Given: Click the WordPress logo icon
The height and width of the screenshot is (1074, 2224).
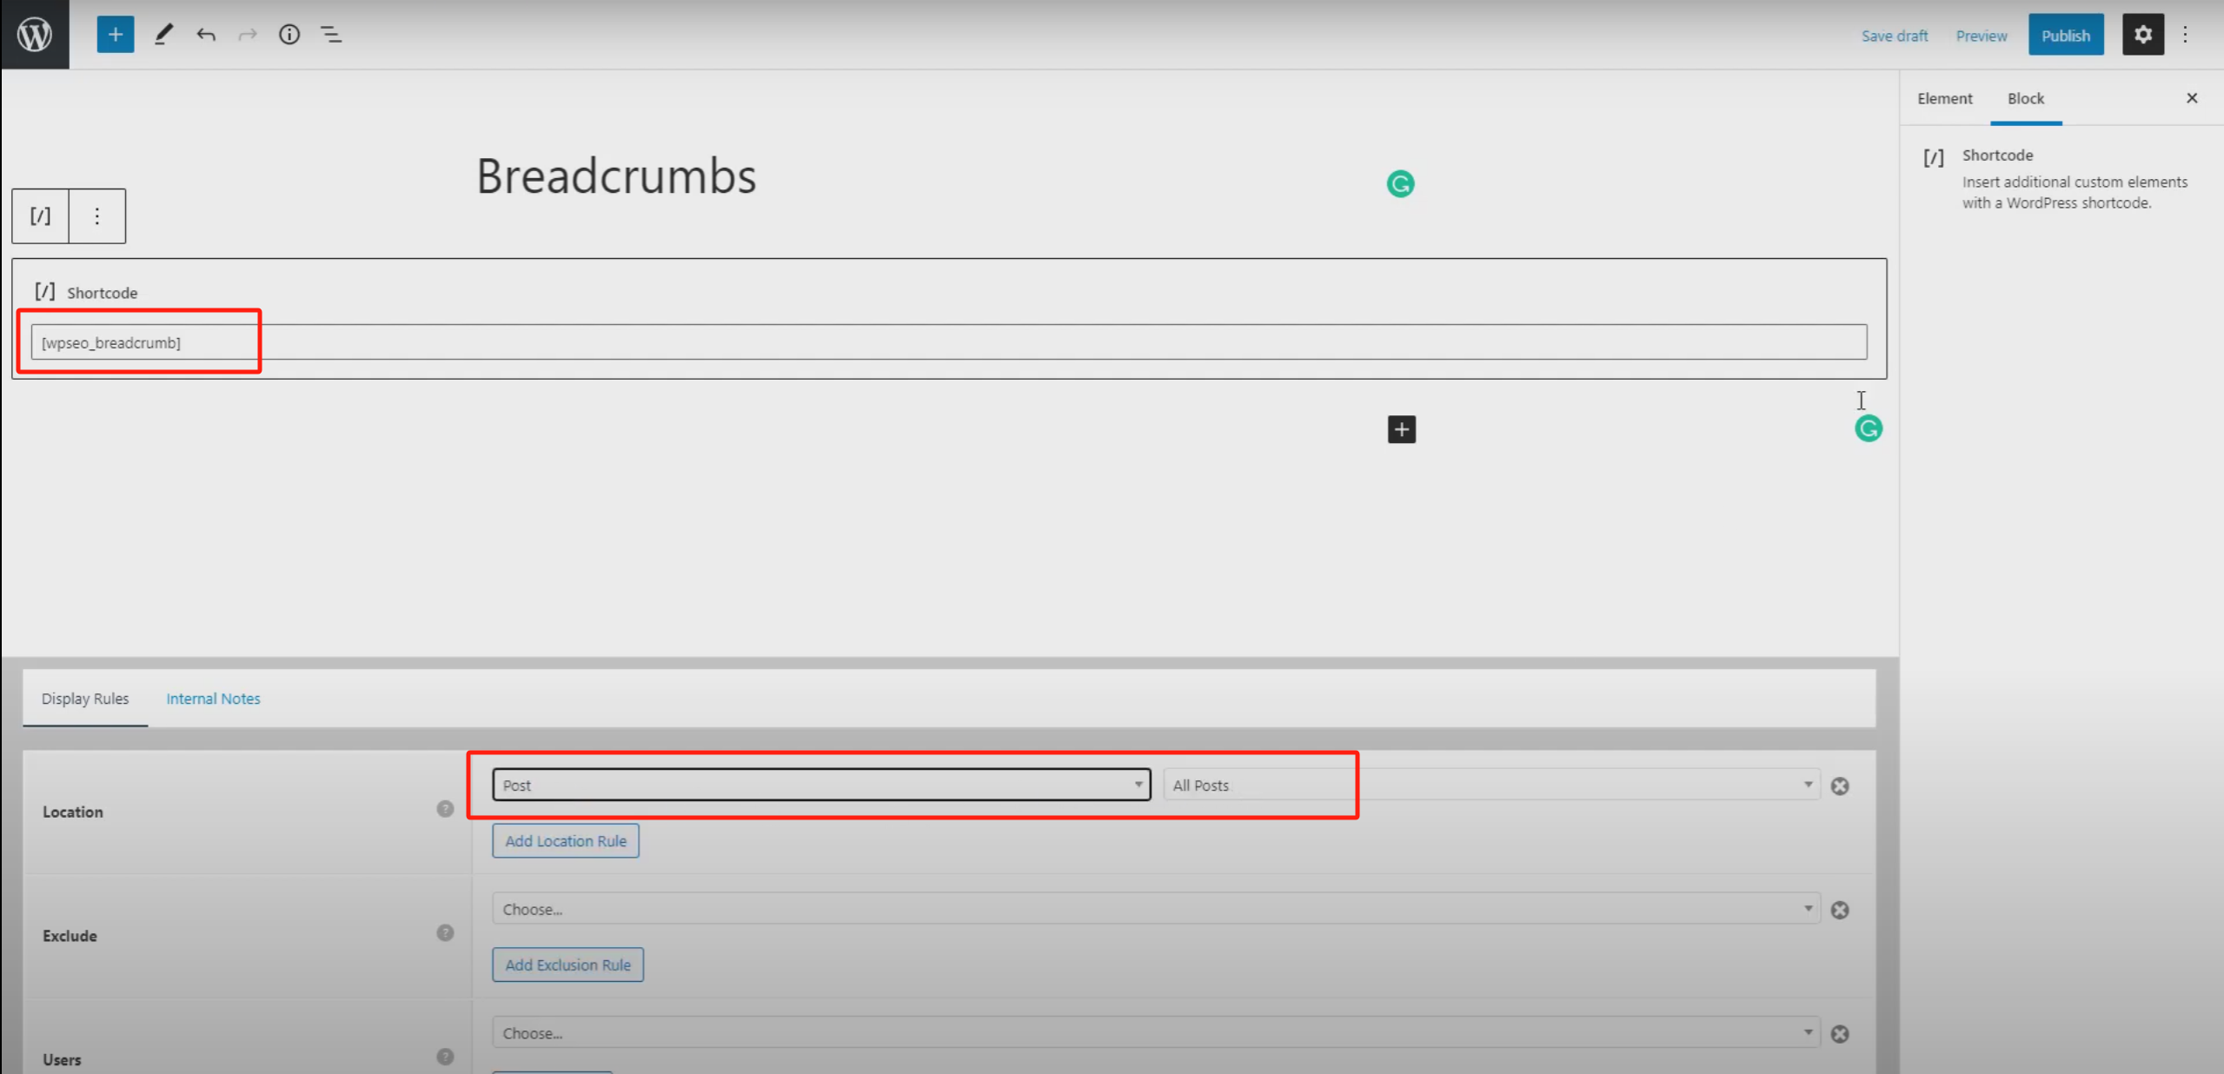Looking at the screenshot, I should pos(35,35).
